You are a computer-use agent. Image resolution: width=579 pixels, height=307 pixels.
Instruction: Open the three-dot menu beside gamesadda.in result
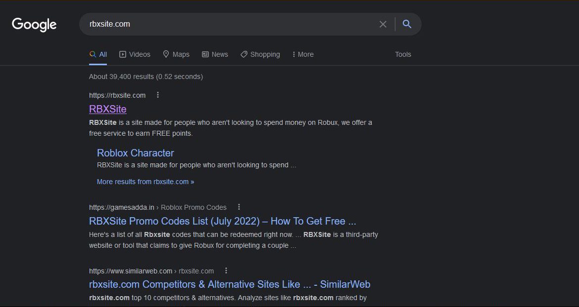tap(239, 207)
